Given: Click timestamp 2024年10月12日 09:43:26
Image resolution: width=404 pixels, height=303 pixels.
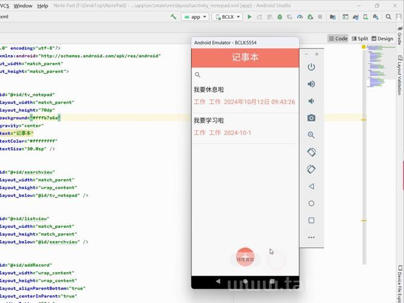Looking at the screenshot, I should coord(259,102).
